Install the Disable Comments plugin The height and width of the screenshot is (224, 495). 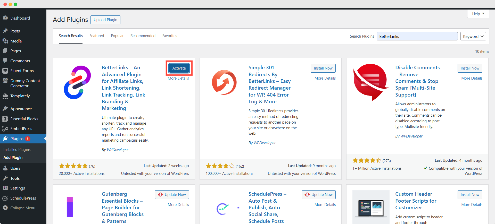tap(470, 68)
